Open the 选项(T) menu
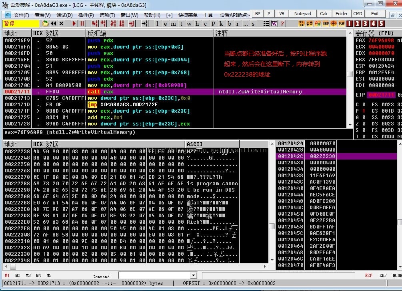The image size is (402, 291). (107, 15)
